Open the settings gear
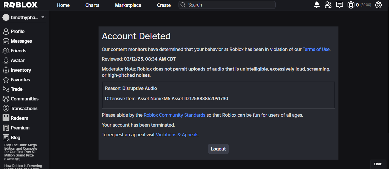The image size is (389, 169). pos(378,5)
